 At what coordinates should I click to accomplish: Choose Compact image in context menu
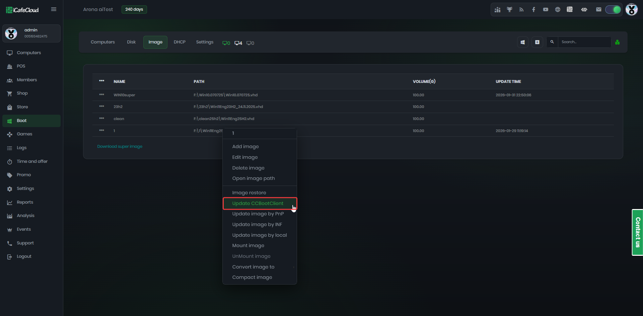[252, 277]
